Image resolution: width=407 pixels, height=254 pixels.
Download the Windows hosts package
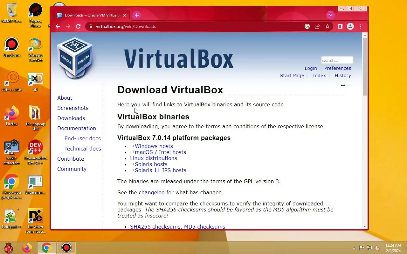pos(154,146)
